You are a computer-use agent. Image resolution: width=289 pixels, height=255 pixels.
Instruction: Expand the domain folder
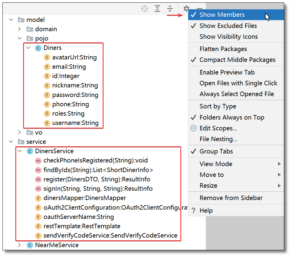[19, 29]
